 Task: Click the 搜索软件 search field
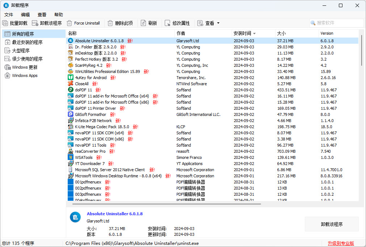pos(337,23)
